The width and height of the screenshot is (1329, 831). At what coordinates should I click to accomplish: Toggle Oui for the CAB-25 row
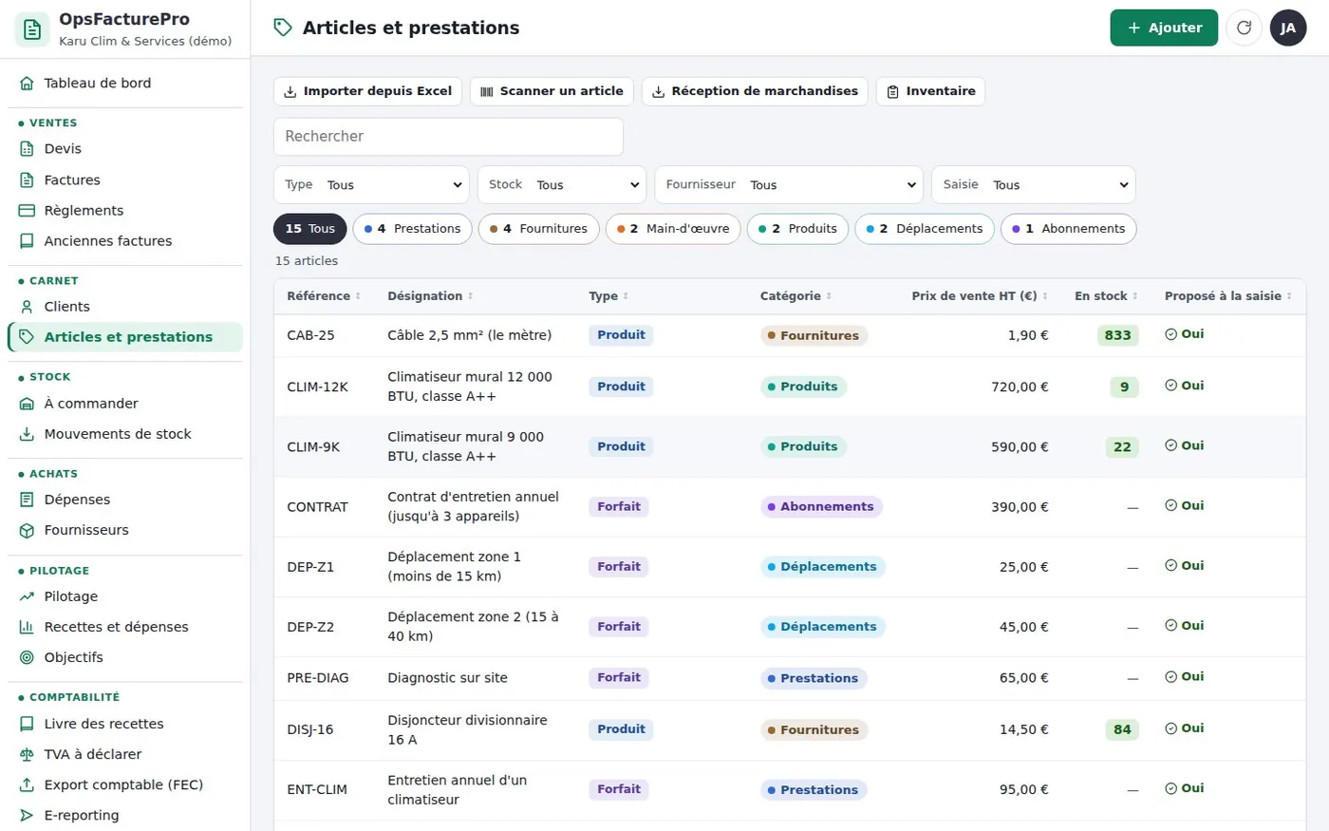pyautogui.click(x=1185, y=334)
